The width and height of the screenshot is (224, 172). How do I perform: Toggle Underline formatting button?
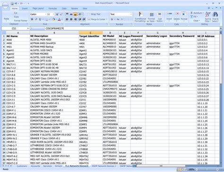[x=40, y=19]
